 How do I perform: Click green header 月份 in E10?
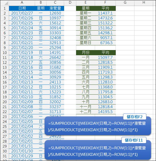coord(85,53)
